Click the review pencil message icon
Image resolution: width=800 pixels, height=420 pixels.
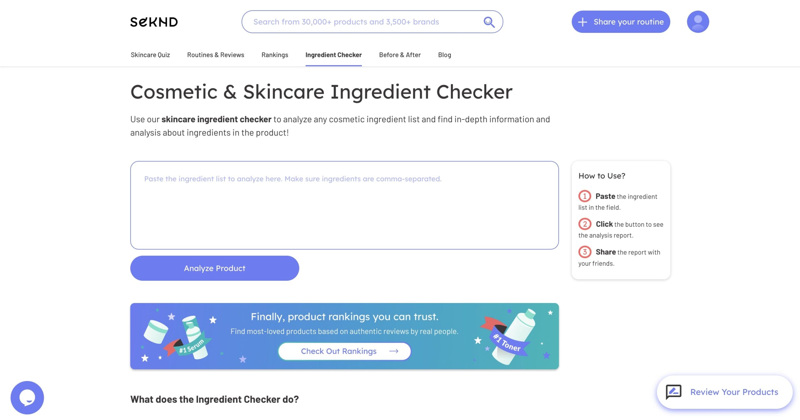[673, 392]
